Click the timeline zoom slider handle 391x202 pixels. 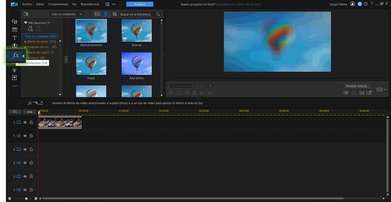[26, 199]
